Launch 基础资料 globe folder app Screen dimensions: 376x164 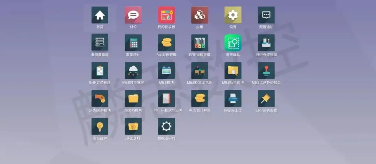pyautogui.click(x=133, y=126)
